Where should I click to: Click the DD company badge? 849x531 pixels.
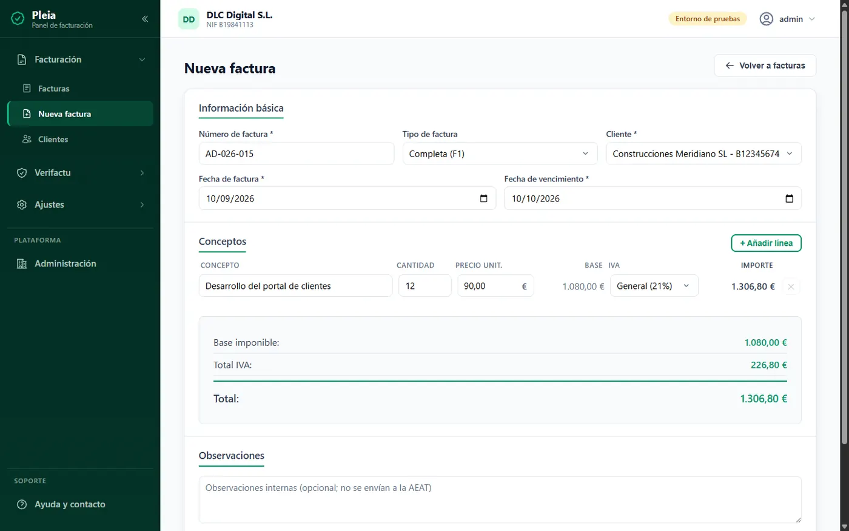[189, 19]
